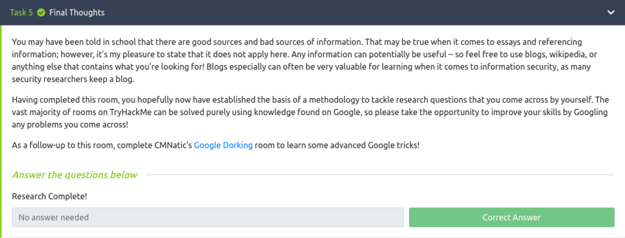Click the green checkmark icon beside Task 5

41,13
